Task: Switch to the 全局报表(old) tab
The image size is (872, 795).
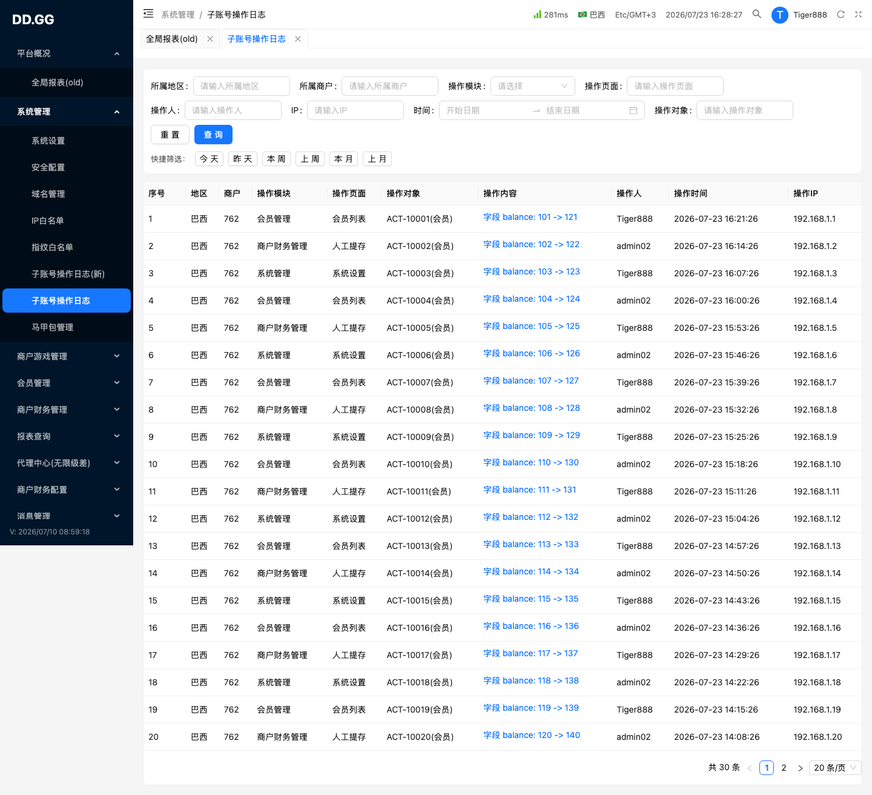Action: (172, 39)
